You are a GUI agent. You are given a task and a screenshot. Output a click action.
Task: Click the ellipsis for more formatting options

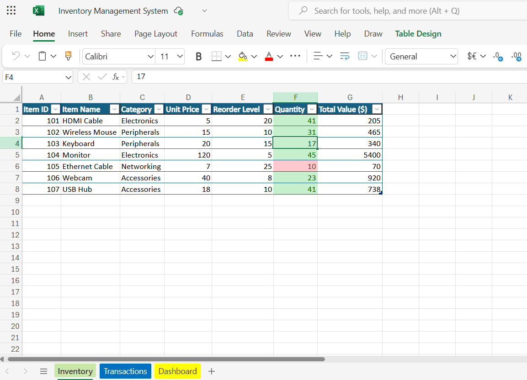295,56
